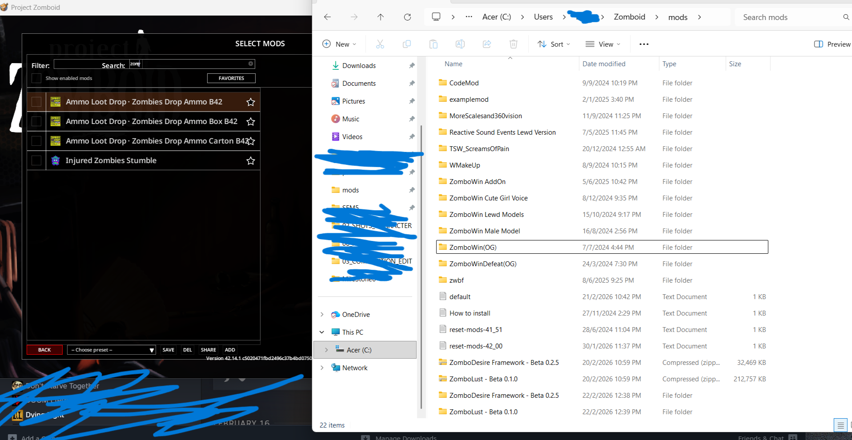The height and width of the screenshot is (440, 852).
Task: Click the Paste clipboard icon
Action: point(433,44)
